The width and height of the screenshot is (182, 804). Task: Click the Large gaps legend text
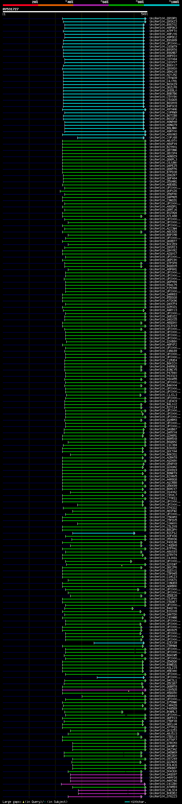[35, 801]
